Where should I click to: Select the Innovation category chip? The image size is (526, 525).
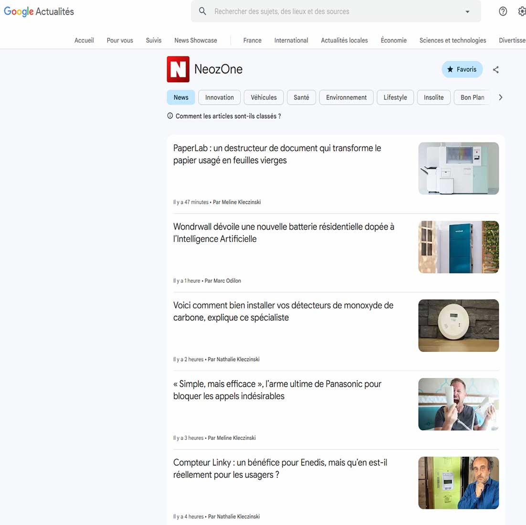tap(220, 98)
